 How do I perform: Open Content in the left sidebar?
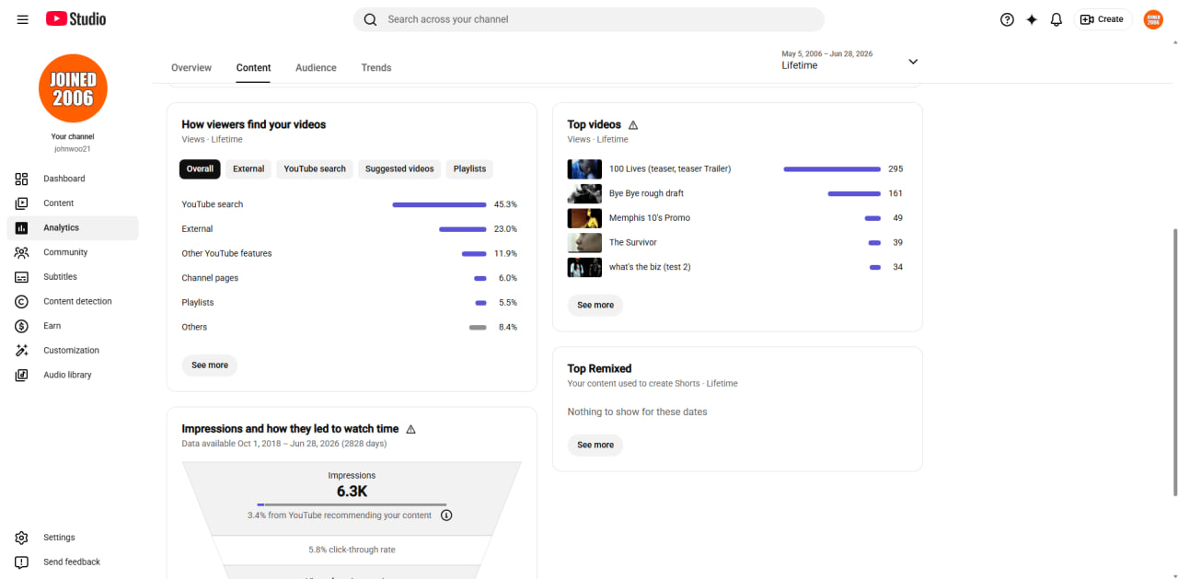coord(73,203)
